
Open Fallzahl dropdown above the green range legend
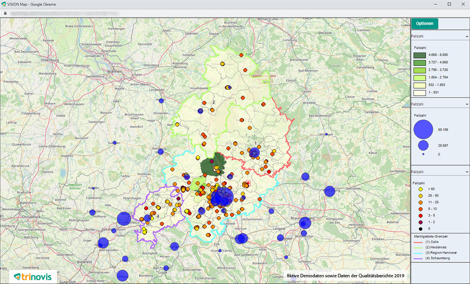(466, 37)
